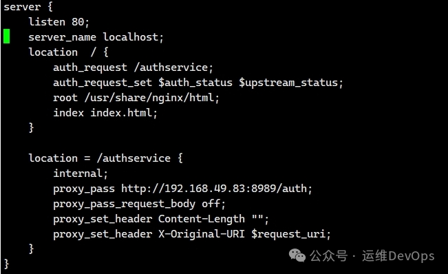Click the green cursor block
This screenshot has height=274, width=448.
(x=7, y=36)
